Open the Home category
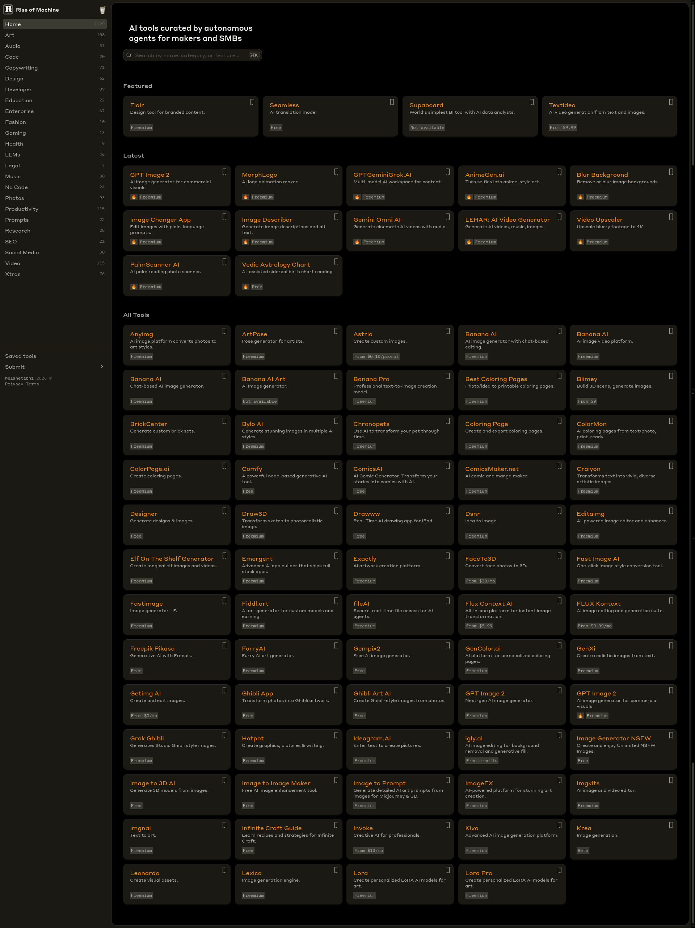 (55, 24)
